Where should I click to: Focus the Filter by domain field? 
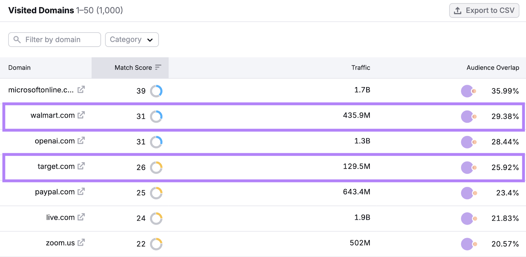[x=55, y=40]
